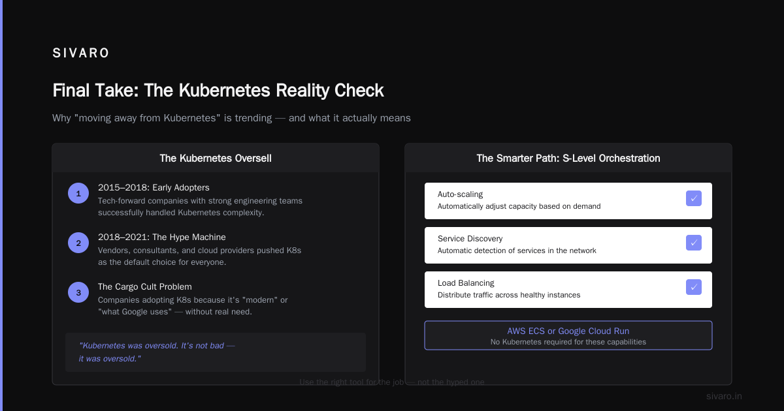Toggle the Service Discovery checkmark box
The height and width of the screenshot is (411, 784).
coord(694,243)
